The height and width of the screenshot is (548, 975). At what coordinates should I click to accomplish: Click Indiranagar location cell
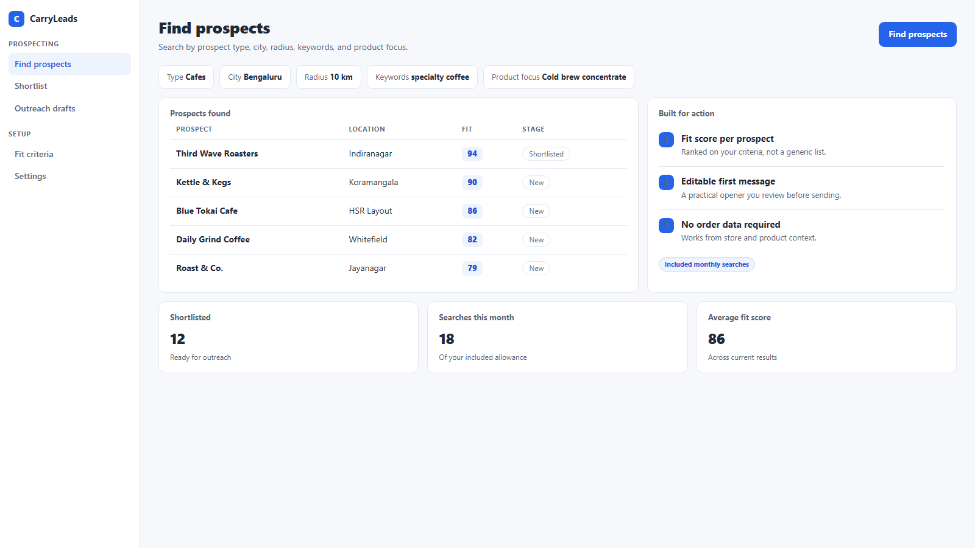pyautogui.click(x=370, y=154)
